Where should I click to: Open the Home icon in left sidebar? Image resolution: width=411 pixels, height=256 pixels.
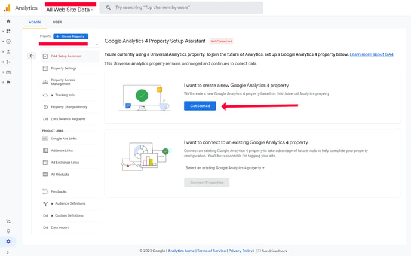click(x=8, y=22)
